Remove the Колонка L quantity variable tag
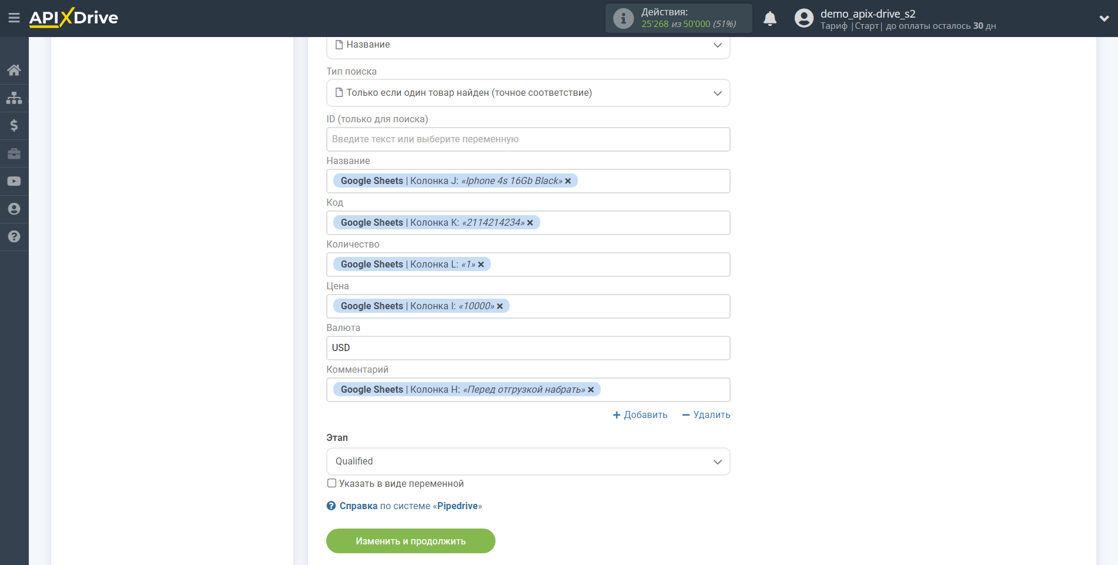This screenshot has height=565, width=1118. pyautogui.click(x=481, y=265)
